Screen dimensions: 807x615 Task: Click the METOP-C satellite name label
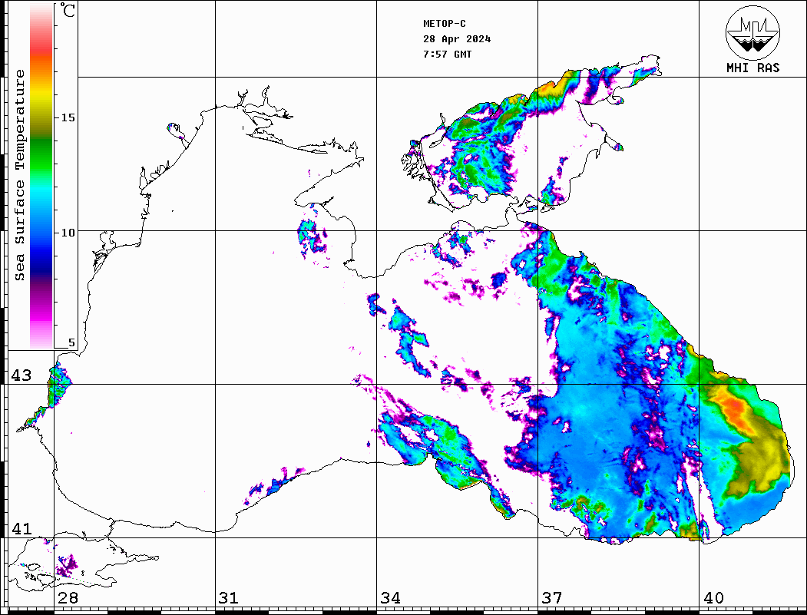coord(445,24)
